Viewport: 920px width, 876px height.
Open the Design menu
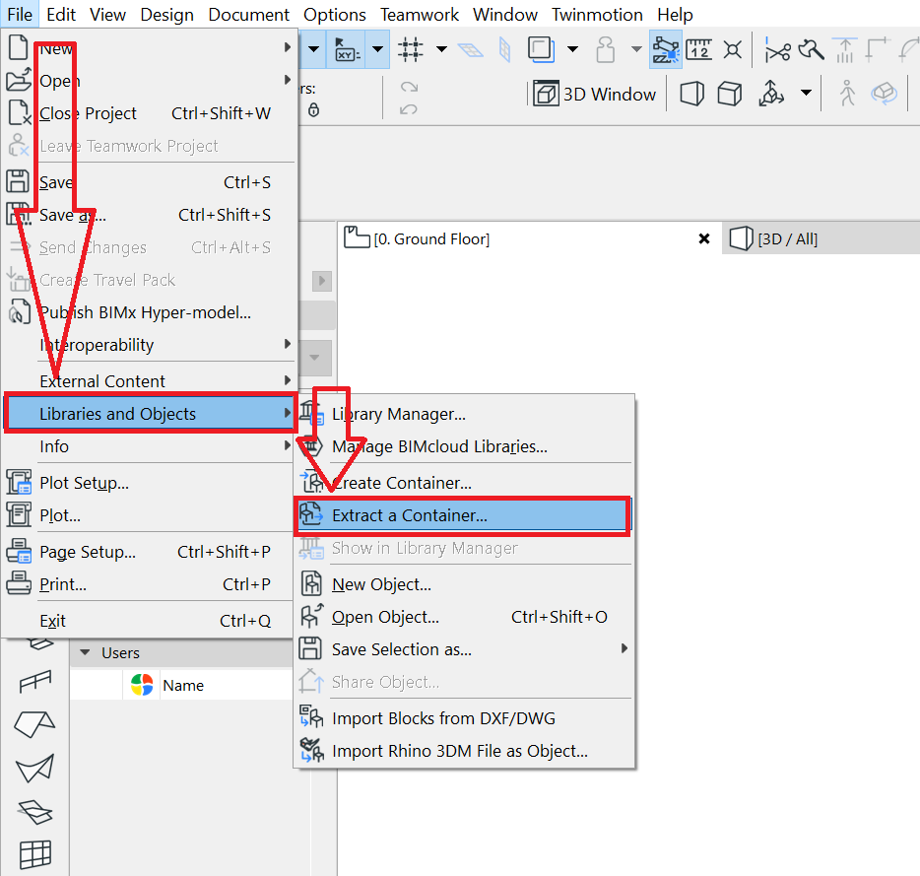point(166,14)
